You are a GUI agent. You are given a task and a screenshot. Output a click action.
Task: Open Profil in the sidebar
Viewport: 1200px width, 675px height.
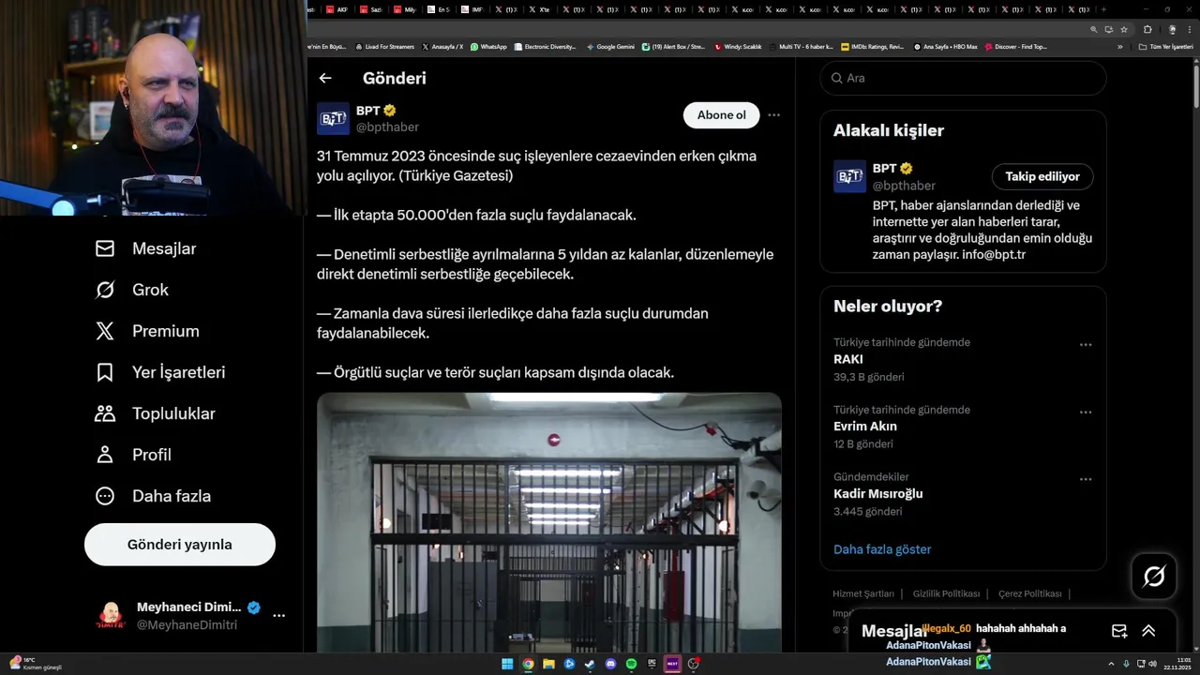pyautogui.click(x=132, y=455)
